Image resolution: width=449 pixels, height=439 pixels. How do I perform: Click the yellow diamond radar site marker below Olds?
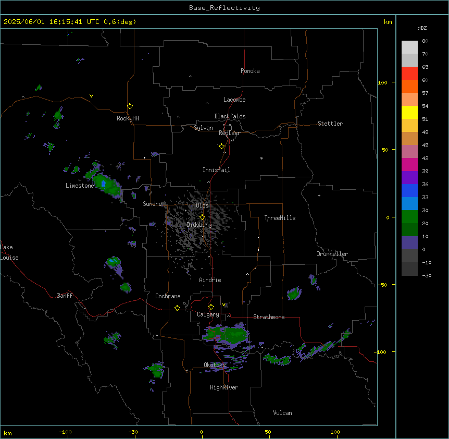[x=202, y=217]
